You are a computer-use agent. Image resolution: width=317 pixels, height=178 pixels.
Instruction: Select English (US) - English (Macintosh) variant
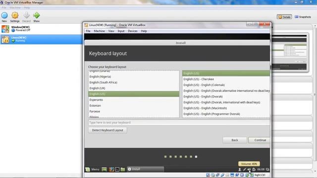226,108
